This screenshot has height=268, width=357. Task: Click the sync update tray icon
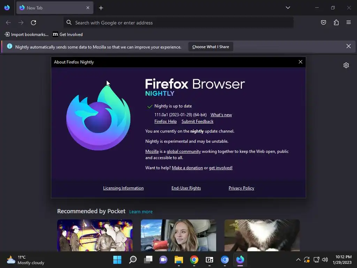307,260
